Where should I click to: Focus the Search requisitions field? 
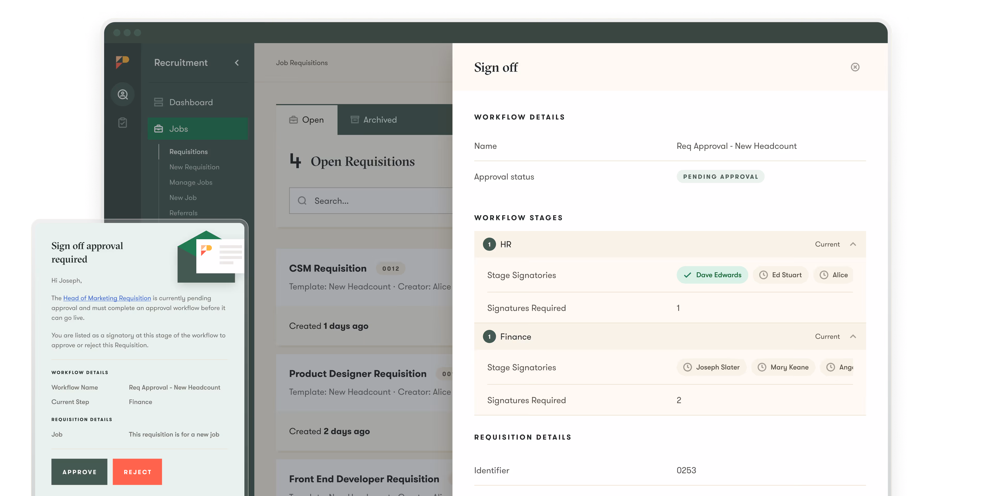coord(371,201)
